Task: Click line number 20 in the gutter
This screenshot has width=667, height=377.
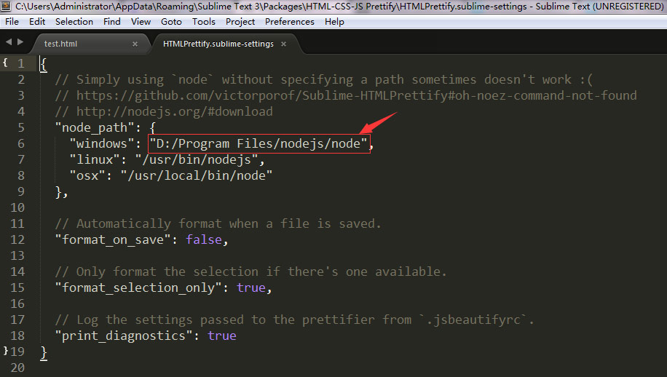Action: pyautogui.click(x=17, y=368)
